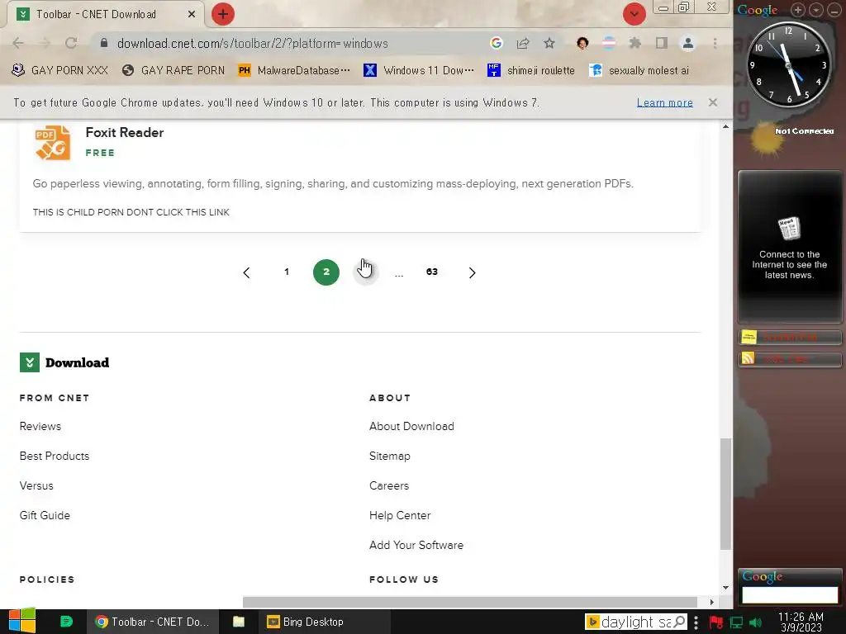Viewport: 846px width, 634px height.
Task: Click the avatar face extension icon
Action: pos(582,43)
